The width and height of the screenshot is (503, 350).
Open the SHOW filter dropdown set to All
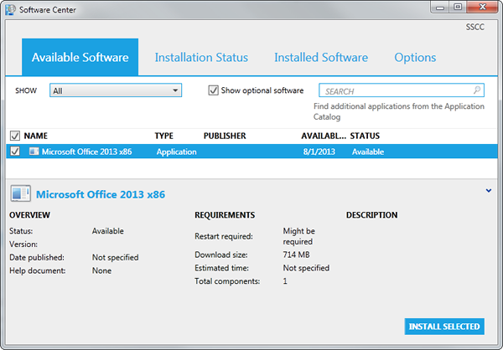116,90
